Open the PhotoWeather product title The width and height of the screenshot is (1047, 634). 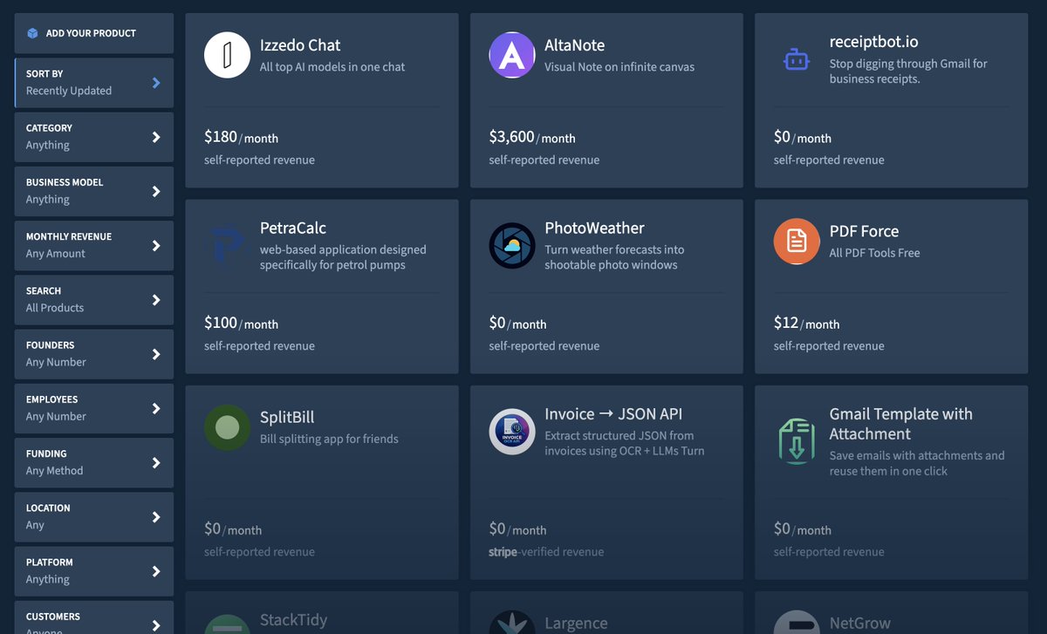(594, 228)
